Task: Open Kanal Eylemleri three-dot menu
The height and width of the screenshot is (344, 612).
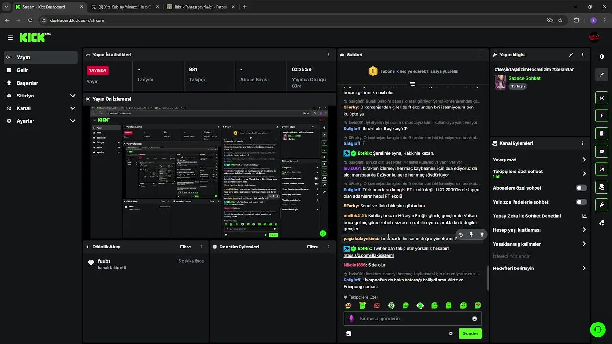Action: click(582, 143)
